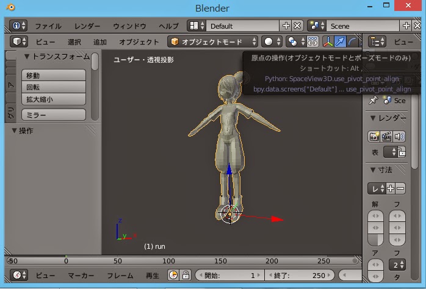The width and height of the screenshot is (426, 289).
Task: Open the timeline 再生 menu
Action: click(152, 276)
